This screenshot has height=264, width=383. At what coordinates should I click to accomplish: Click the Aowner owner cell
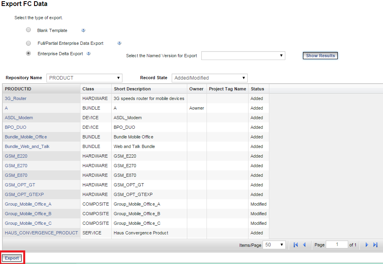click(197, 108)
